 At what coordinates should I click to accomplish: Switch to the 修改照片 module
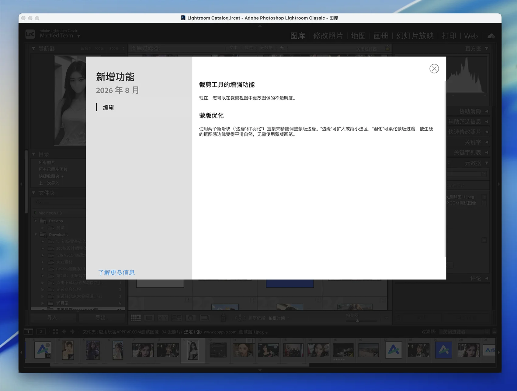pos(328,36)
